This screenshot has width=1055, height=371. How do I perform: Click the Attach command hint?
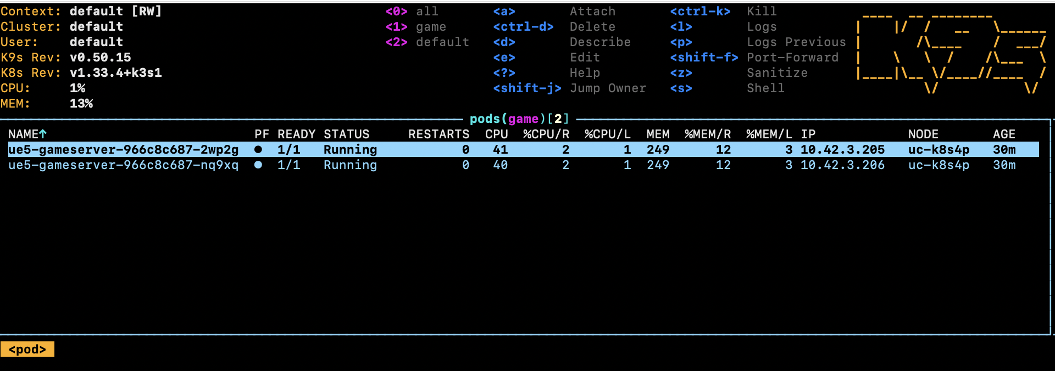[x=592, y=11]
